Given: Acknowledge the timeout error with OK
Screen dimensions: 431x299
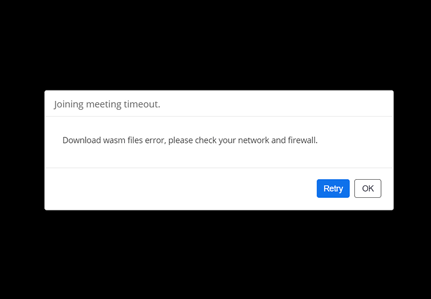Looking at the screenshot, I should (x=367, y=189).
